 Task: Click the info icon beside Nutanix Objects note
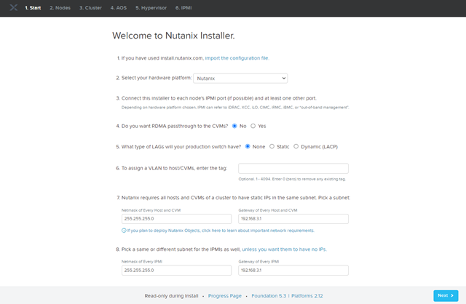pyautogui.click(x=124, y=231)
